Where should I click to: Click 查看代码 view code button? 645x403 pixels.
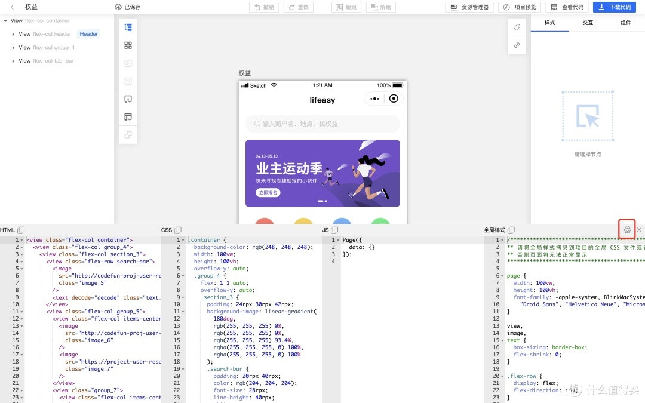[567, 7]
